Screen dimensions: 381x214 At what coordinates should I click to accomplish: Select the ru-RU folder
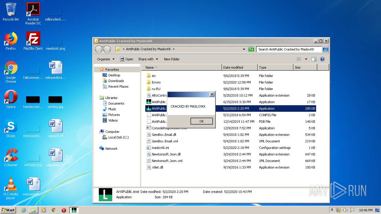coord(231,89)
